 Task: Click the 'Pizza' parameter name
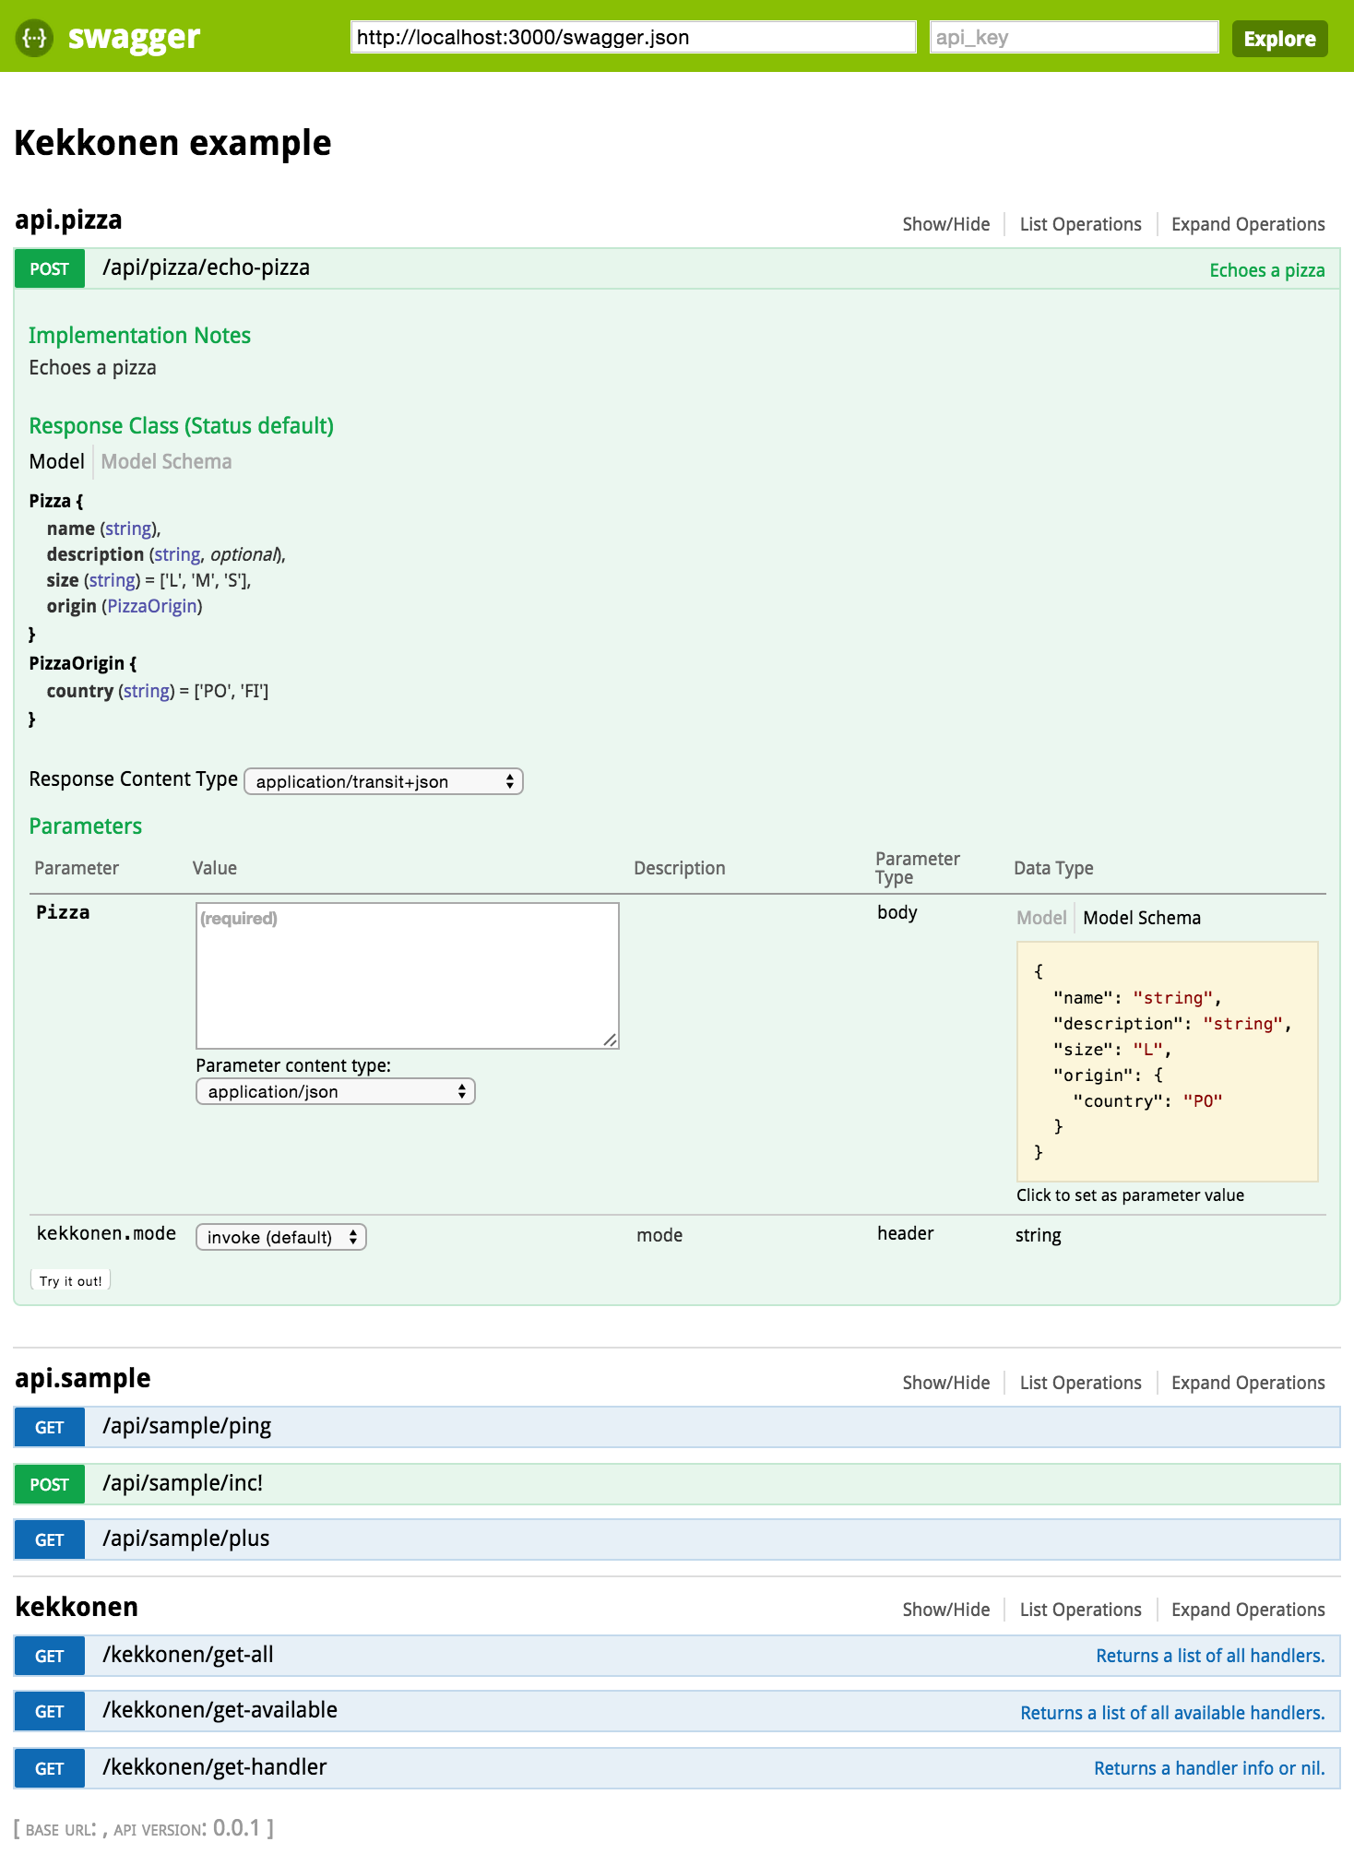(x=63, y=912)
